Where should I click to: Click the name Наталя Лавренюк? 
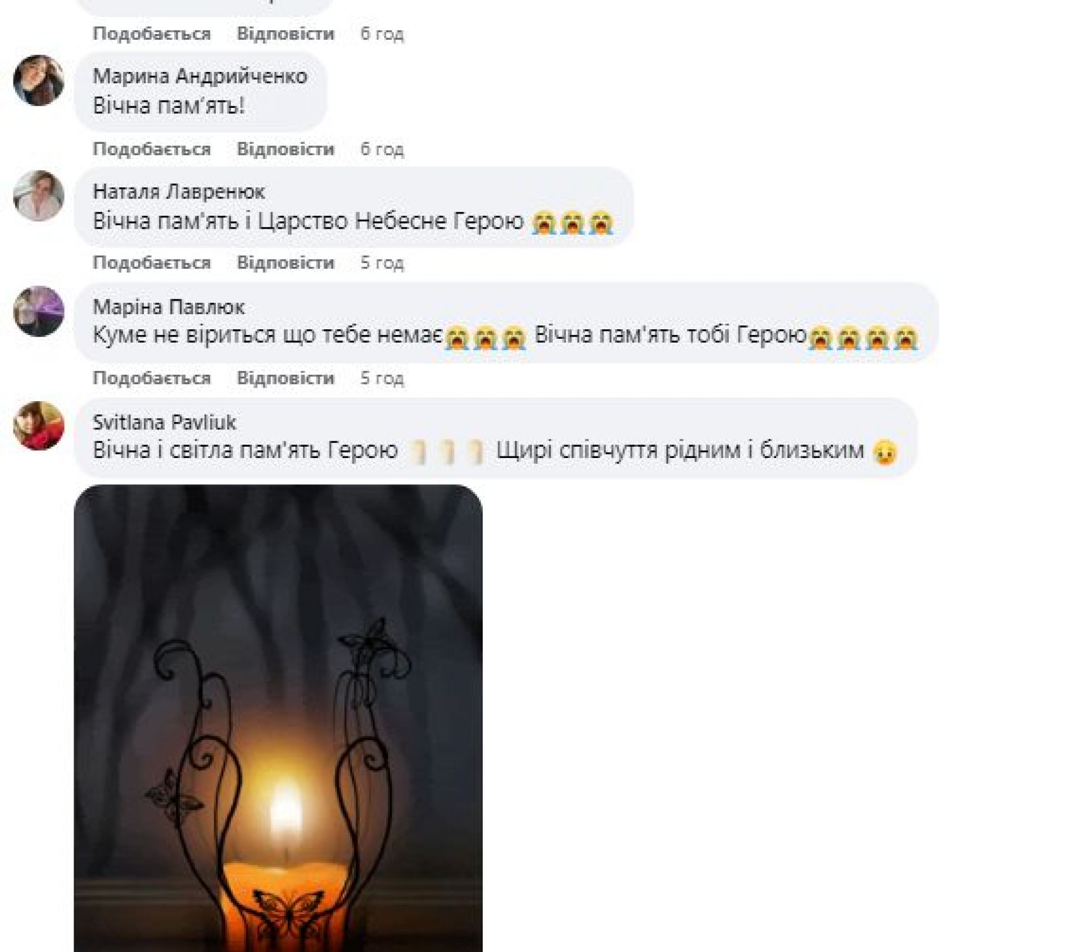click(178, 192)
